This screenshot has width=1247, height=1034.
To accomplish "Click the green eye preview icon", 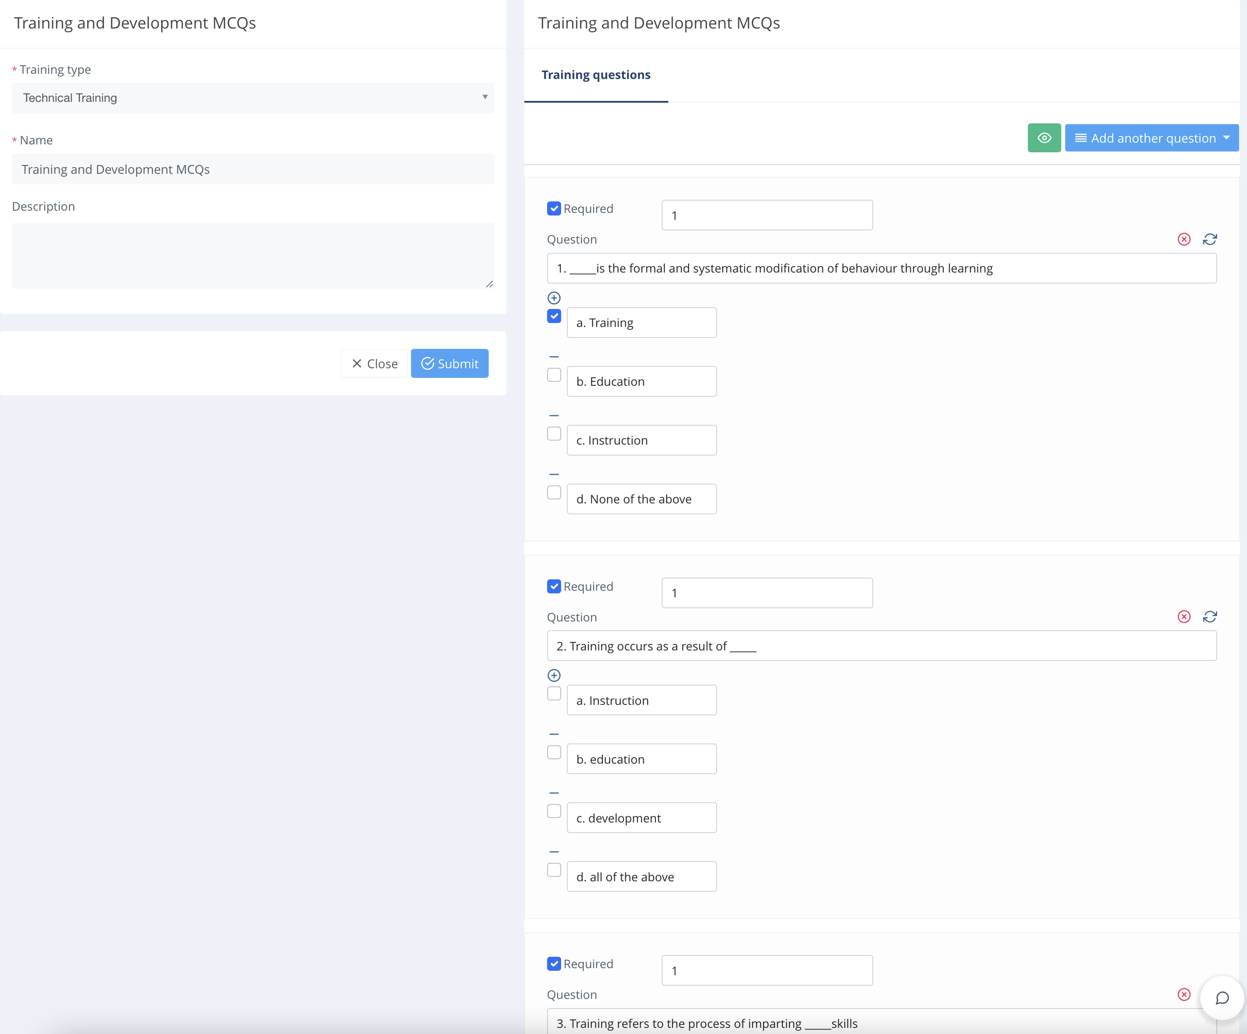I will pyautogui.click(x=1044, y=138).
